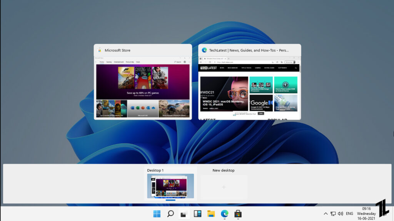Image resolution: width=394 pixels, height=221 pixels.
Task: Change the ENG input language
Action: (x=349, y=214)
